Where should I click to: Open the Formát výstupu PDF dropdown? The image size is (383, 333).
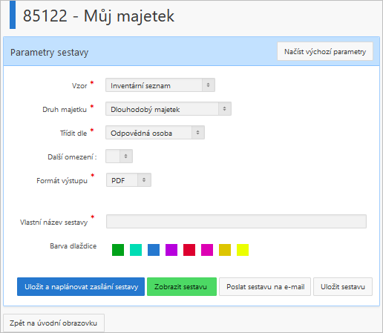tap(128, 180)
